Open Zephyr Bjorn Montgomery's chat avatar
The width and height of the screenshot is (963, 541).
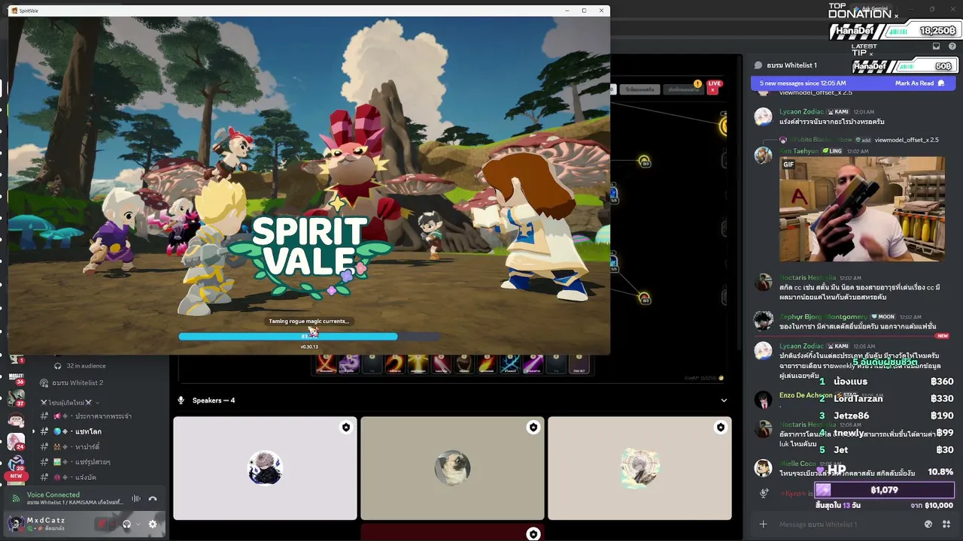[763, 321]
